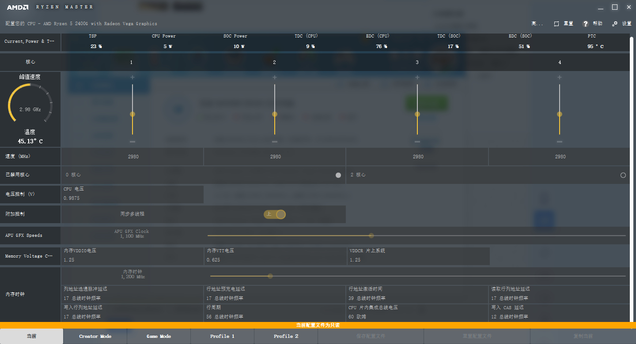The image size is (636, 344).
Task: Switch to the Profile 1 tab
Action: click(223, 337)
